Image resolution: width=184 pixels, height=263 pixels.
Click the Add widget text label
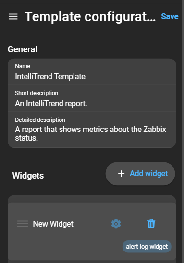tap(149, 174)
